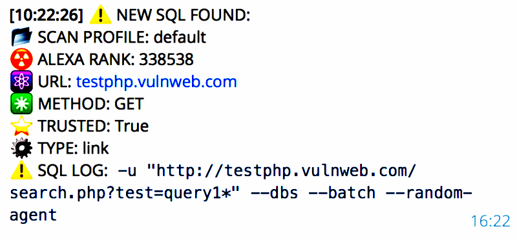The width and height of the screenshot is (517, 240).
Task: Click the purple atom icon beside URL
Action: tap(21, 81)
